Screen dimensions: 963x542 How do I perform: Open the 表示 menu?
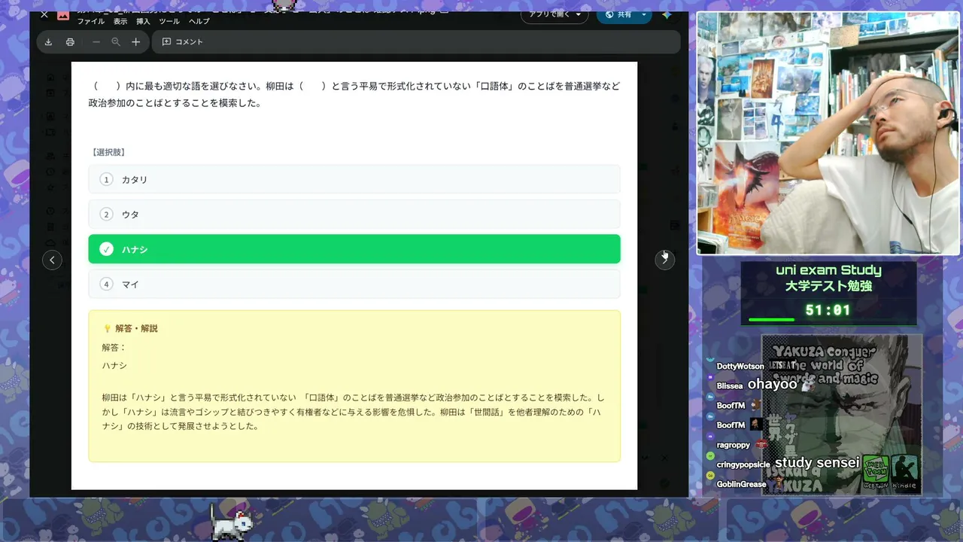120,22
